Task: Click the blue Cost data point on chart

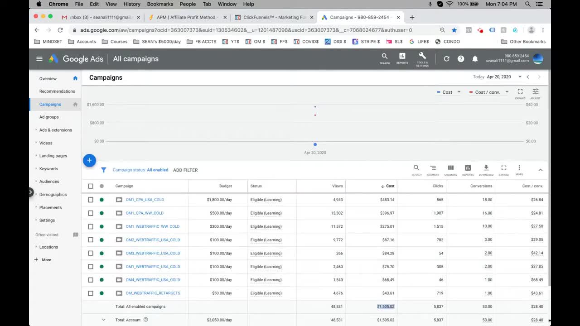Action: pyautogui.click(x=315, y=144)
